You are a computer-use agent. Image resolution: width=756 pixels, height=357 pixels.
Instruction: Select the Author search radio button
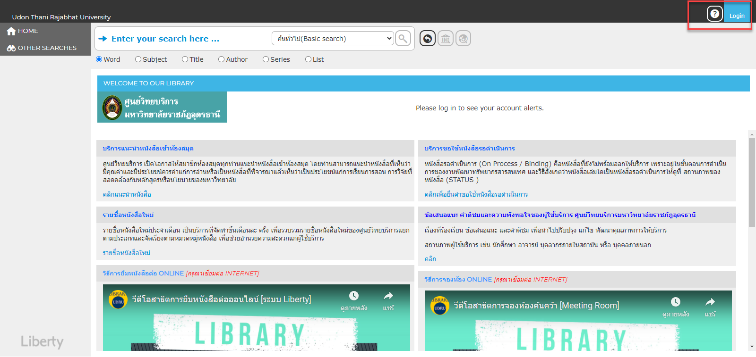[x=221, y=59]
